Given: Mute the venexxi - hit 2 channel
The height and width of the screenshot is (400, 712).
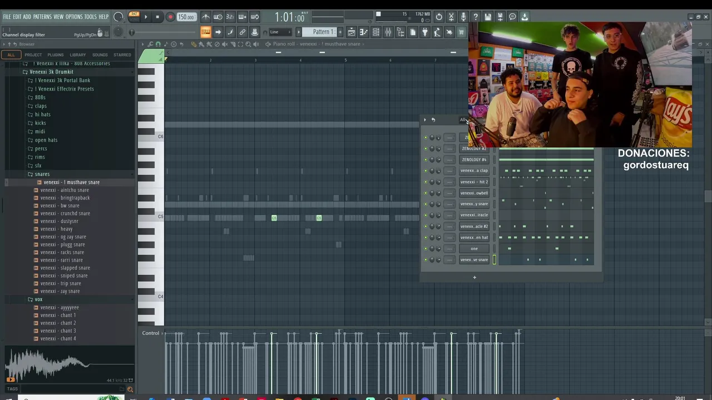Looking at the screenshot, I should (426, 182).
